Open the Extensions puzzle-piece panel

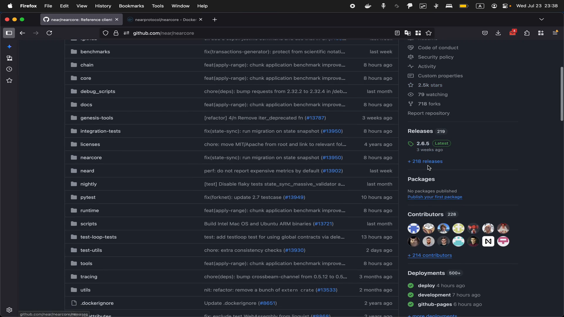(527, 33)
